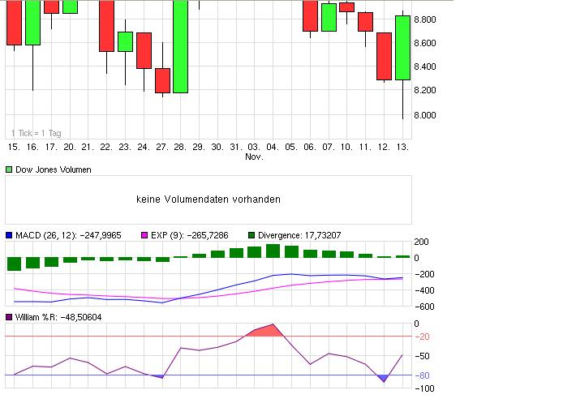Viewport: 576px width, 416px height.
Task: Click the green candlestick for the 13th
Action: coord(402,48)
